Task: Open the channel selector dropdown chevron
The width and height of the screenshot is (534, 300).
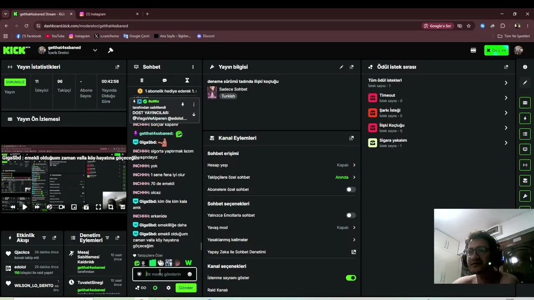Action: pos(95,50)
